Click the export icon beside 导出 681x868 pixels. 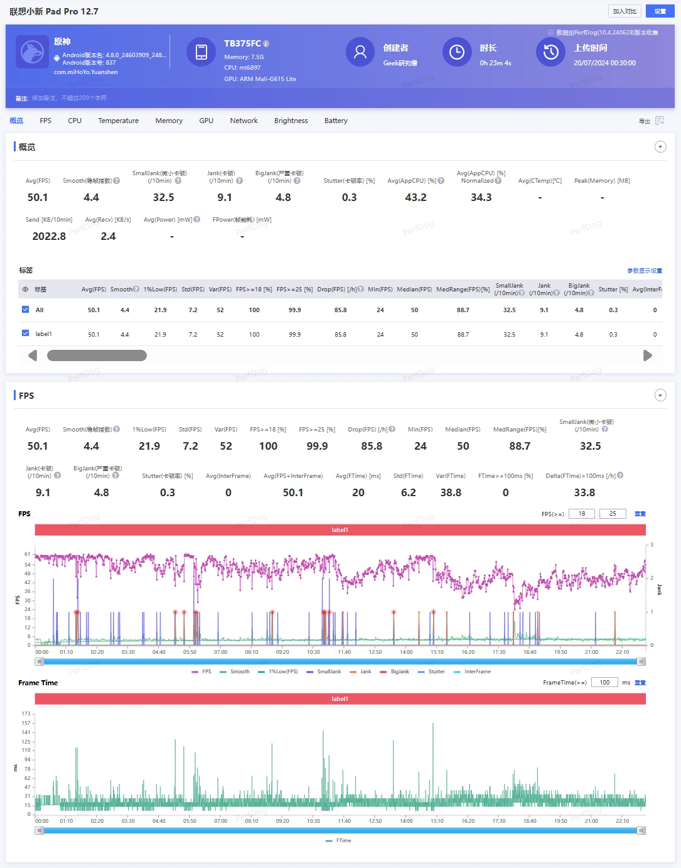coord(660,121)
